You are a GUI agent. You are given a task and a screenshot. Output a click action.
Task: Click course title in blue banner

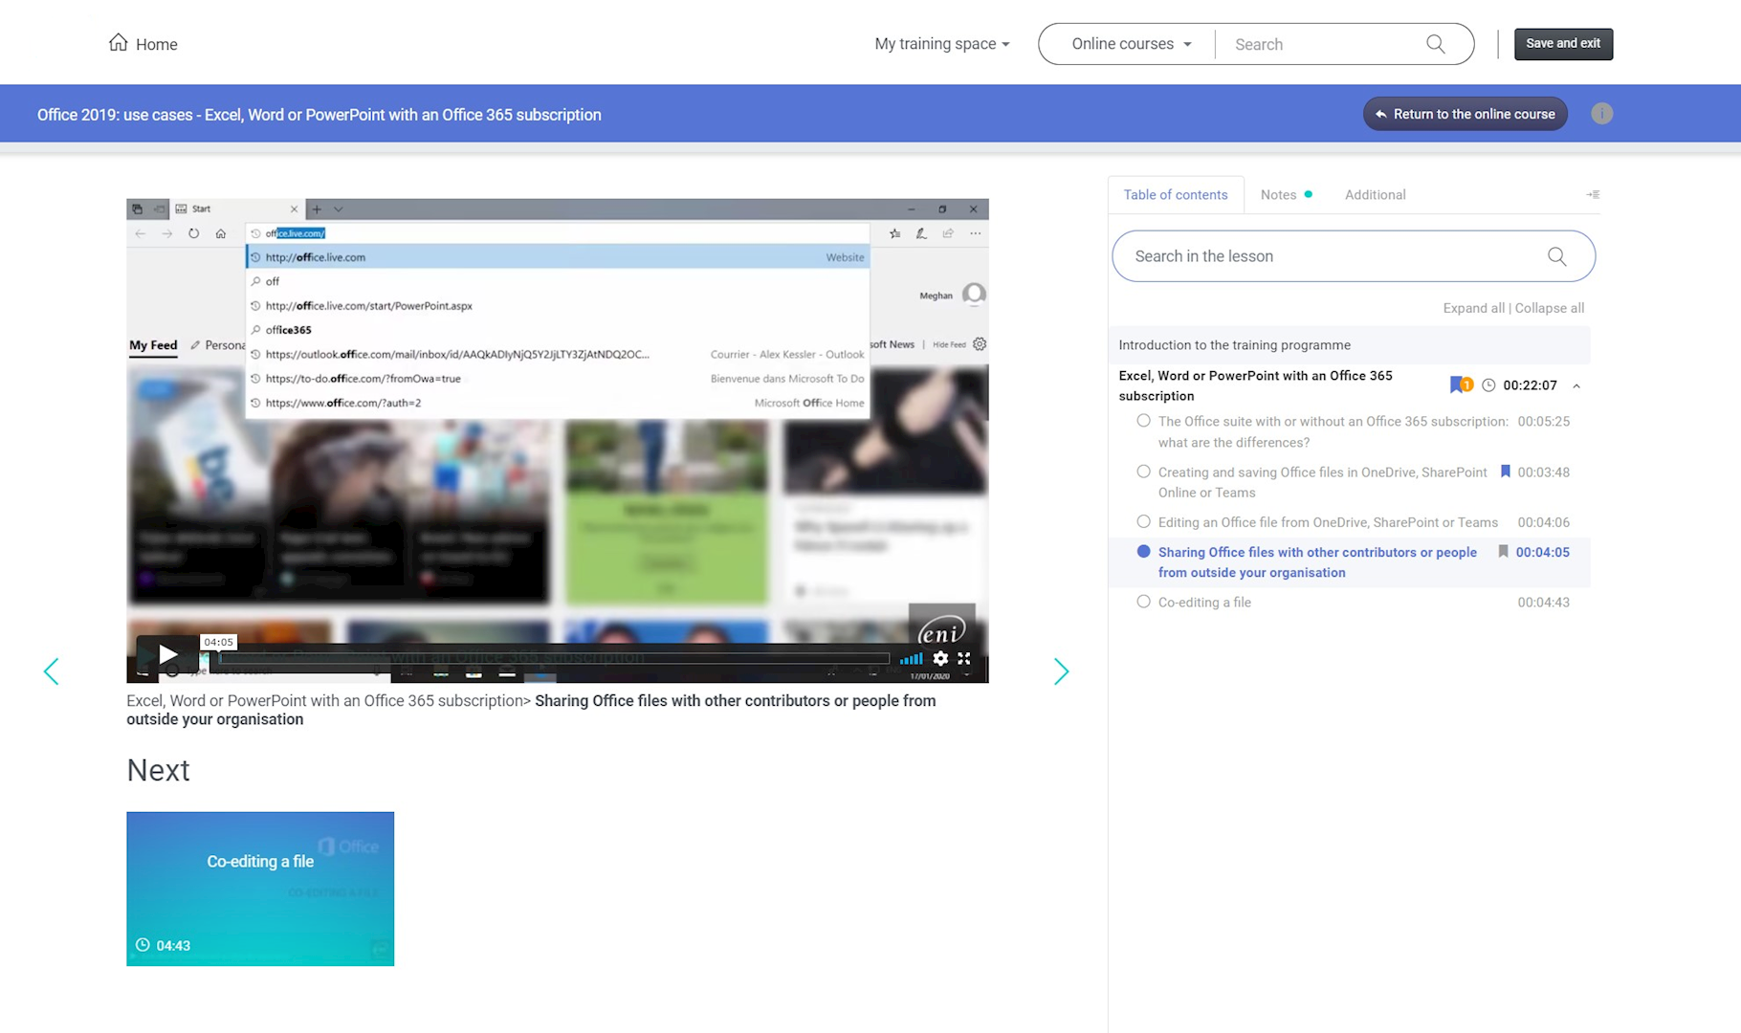[x=320, y=115]
